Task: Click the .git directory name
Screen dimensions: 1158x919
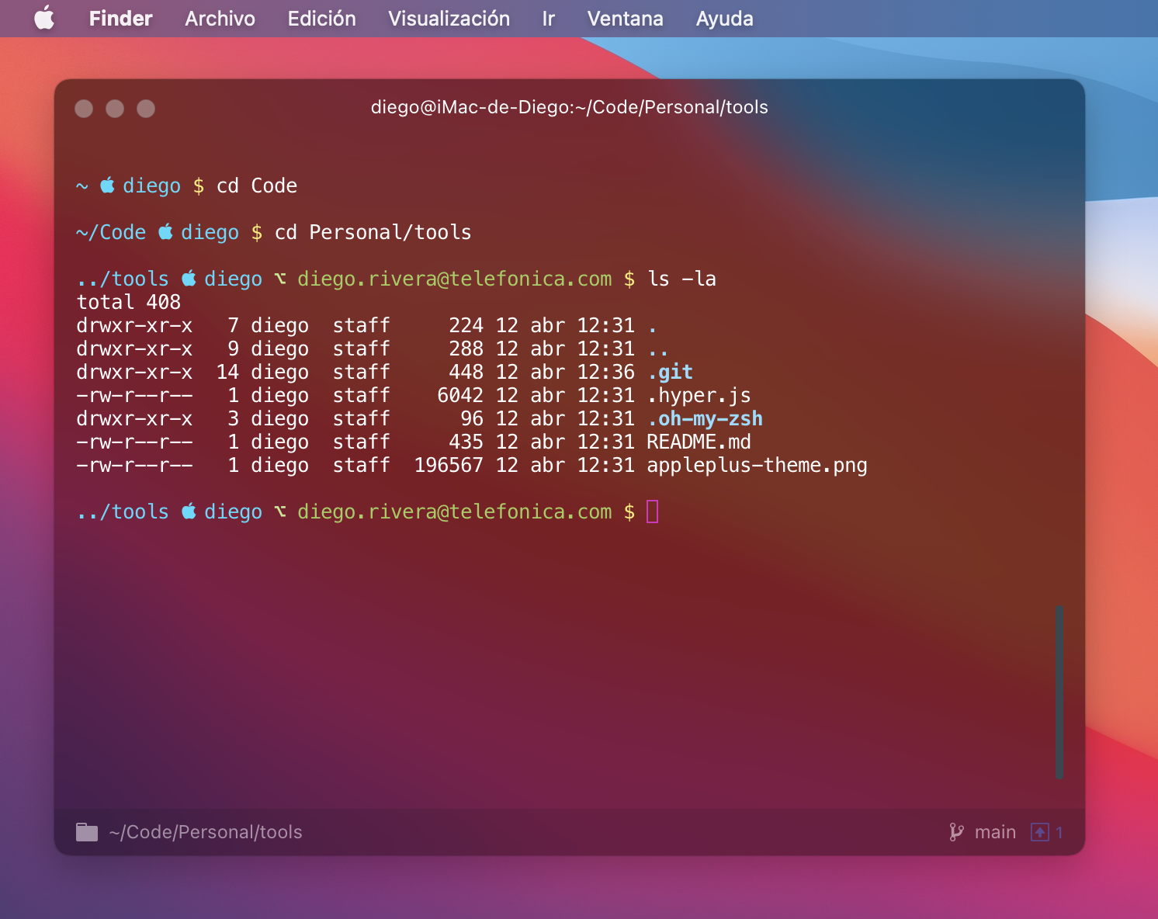Action: 670,373
